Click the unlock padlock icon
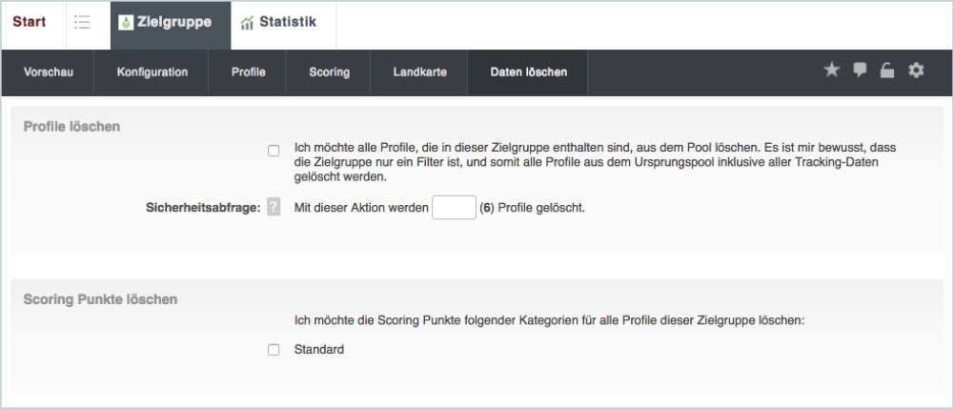Image resolution: width=954 pixels, height=409 pixels. (x=887, y=71)
